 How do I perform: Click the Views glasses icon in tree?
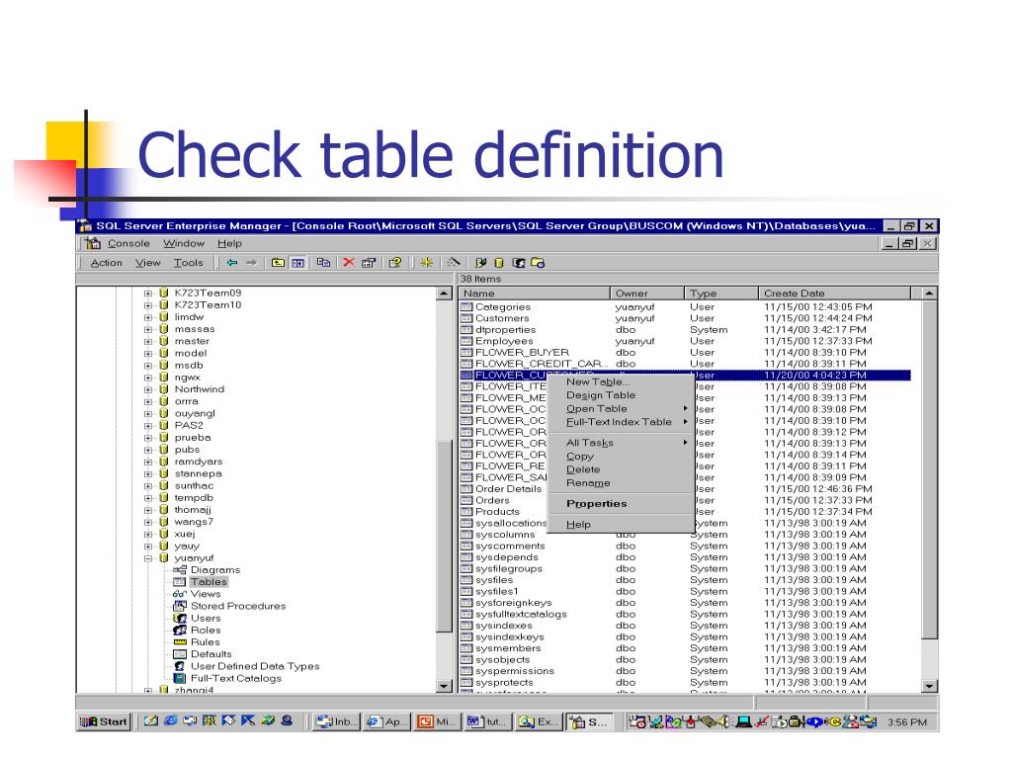[180, 594]
